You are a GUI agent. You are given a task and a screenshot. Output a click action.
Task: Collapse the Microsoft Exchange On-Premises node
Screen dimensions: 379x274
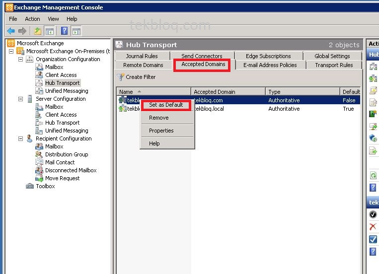[11, 51]
